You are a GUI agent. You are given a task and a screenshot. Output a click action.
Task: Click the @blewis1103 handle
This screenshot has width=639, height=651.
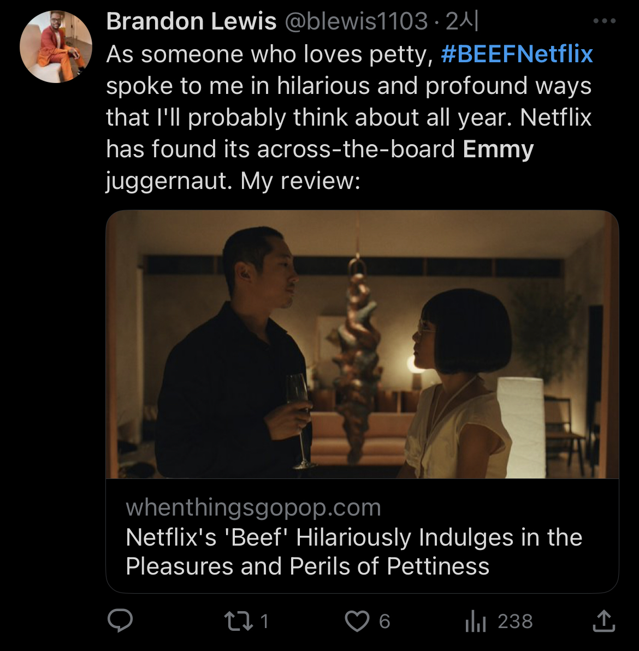pos(356,22)
